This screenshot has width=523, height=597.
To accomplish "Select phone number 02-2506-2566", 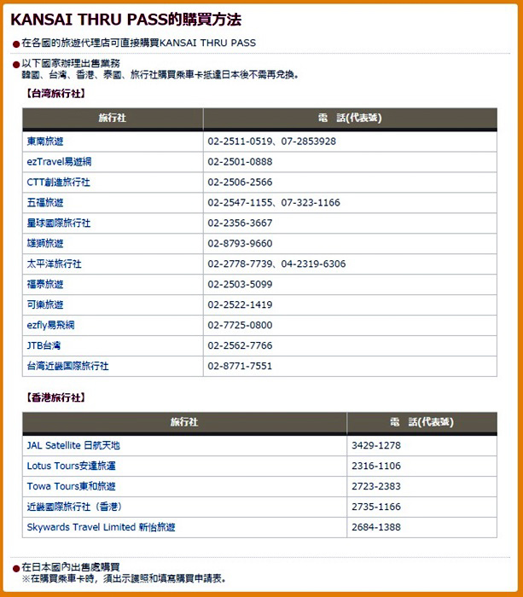I will pyautogui.click(x=240, y=182).
